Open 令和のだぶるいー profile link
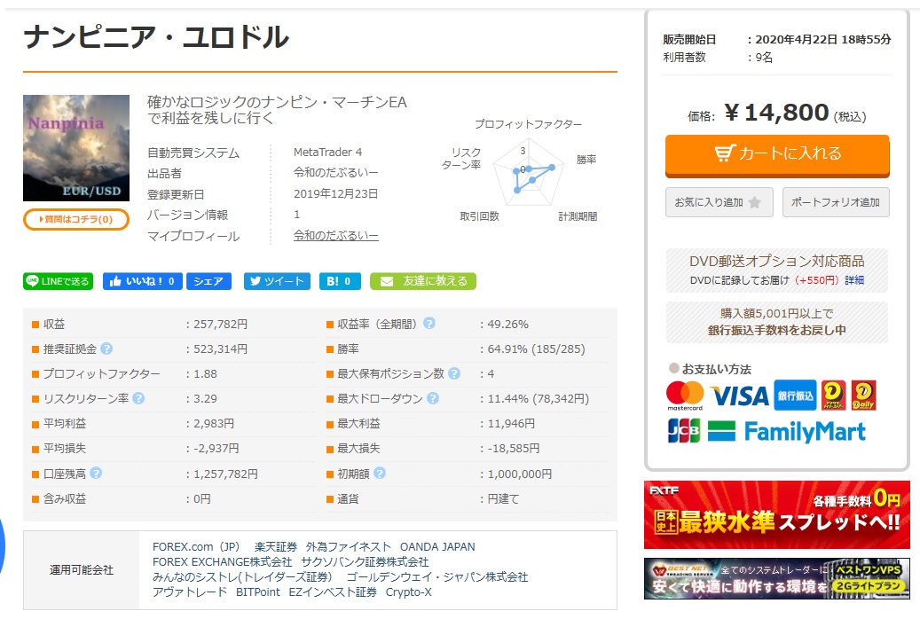The width and height of the screenshot is (920, 619). coord(335,236)
